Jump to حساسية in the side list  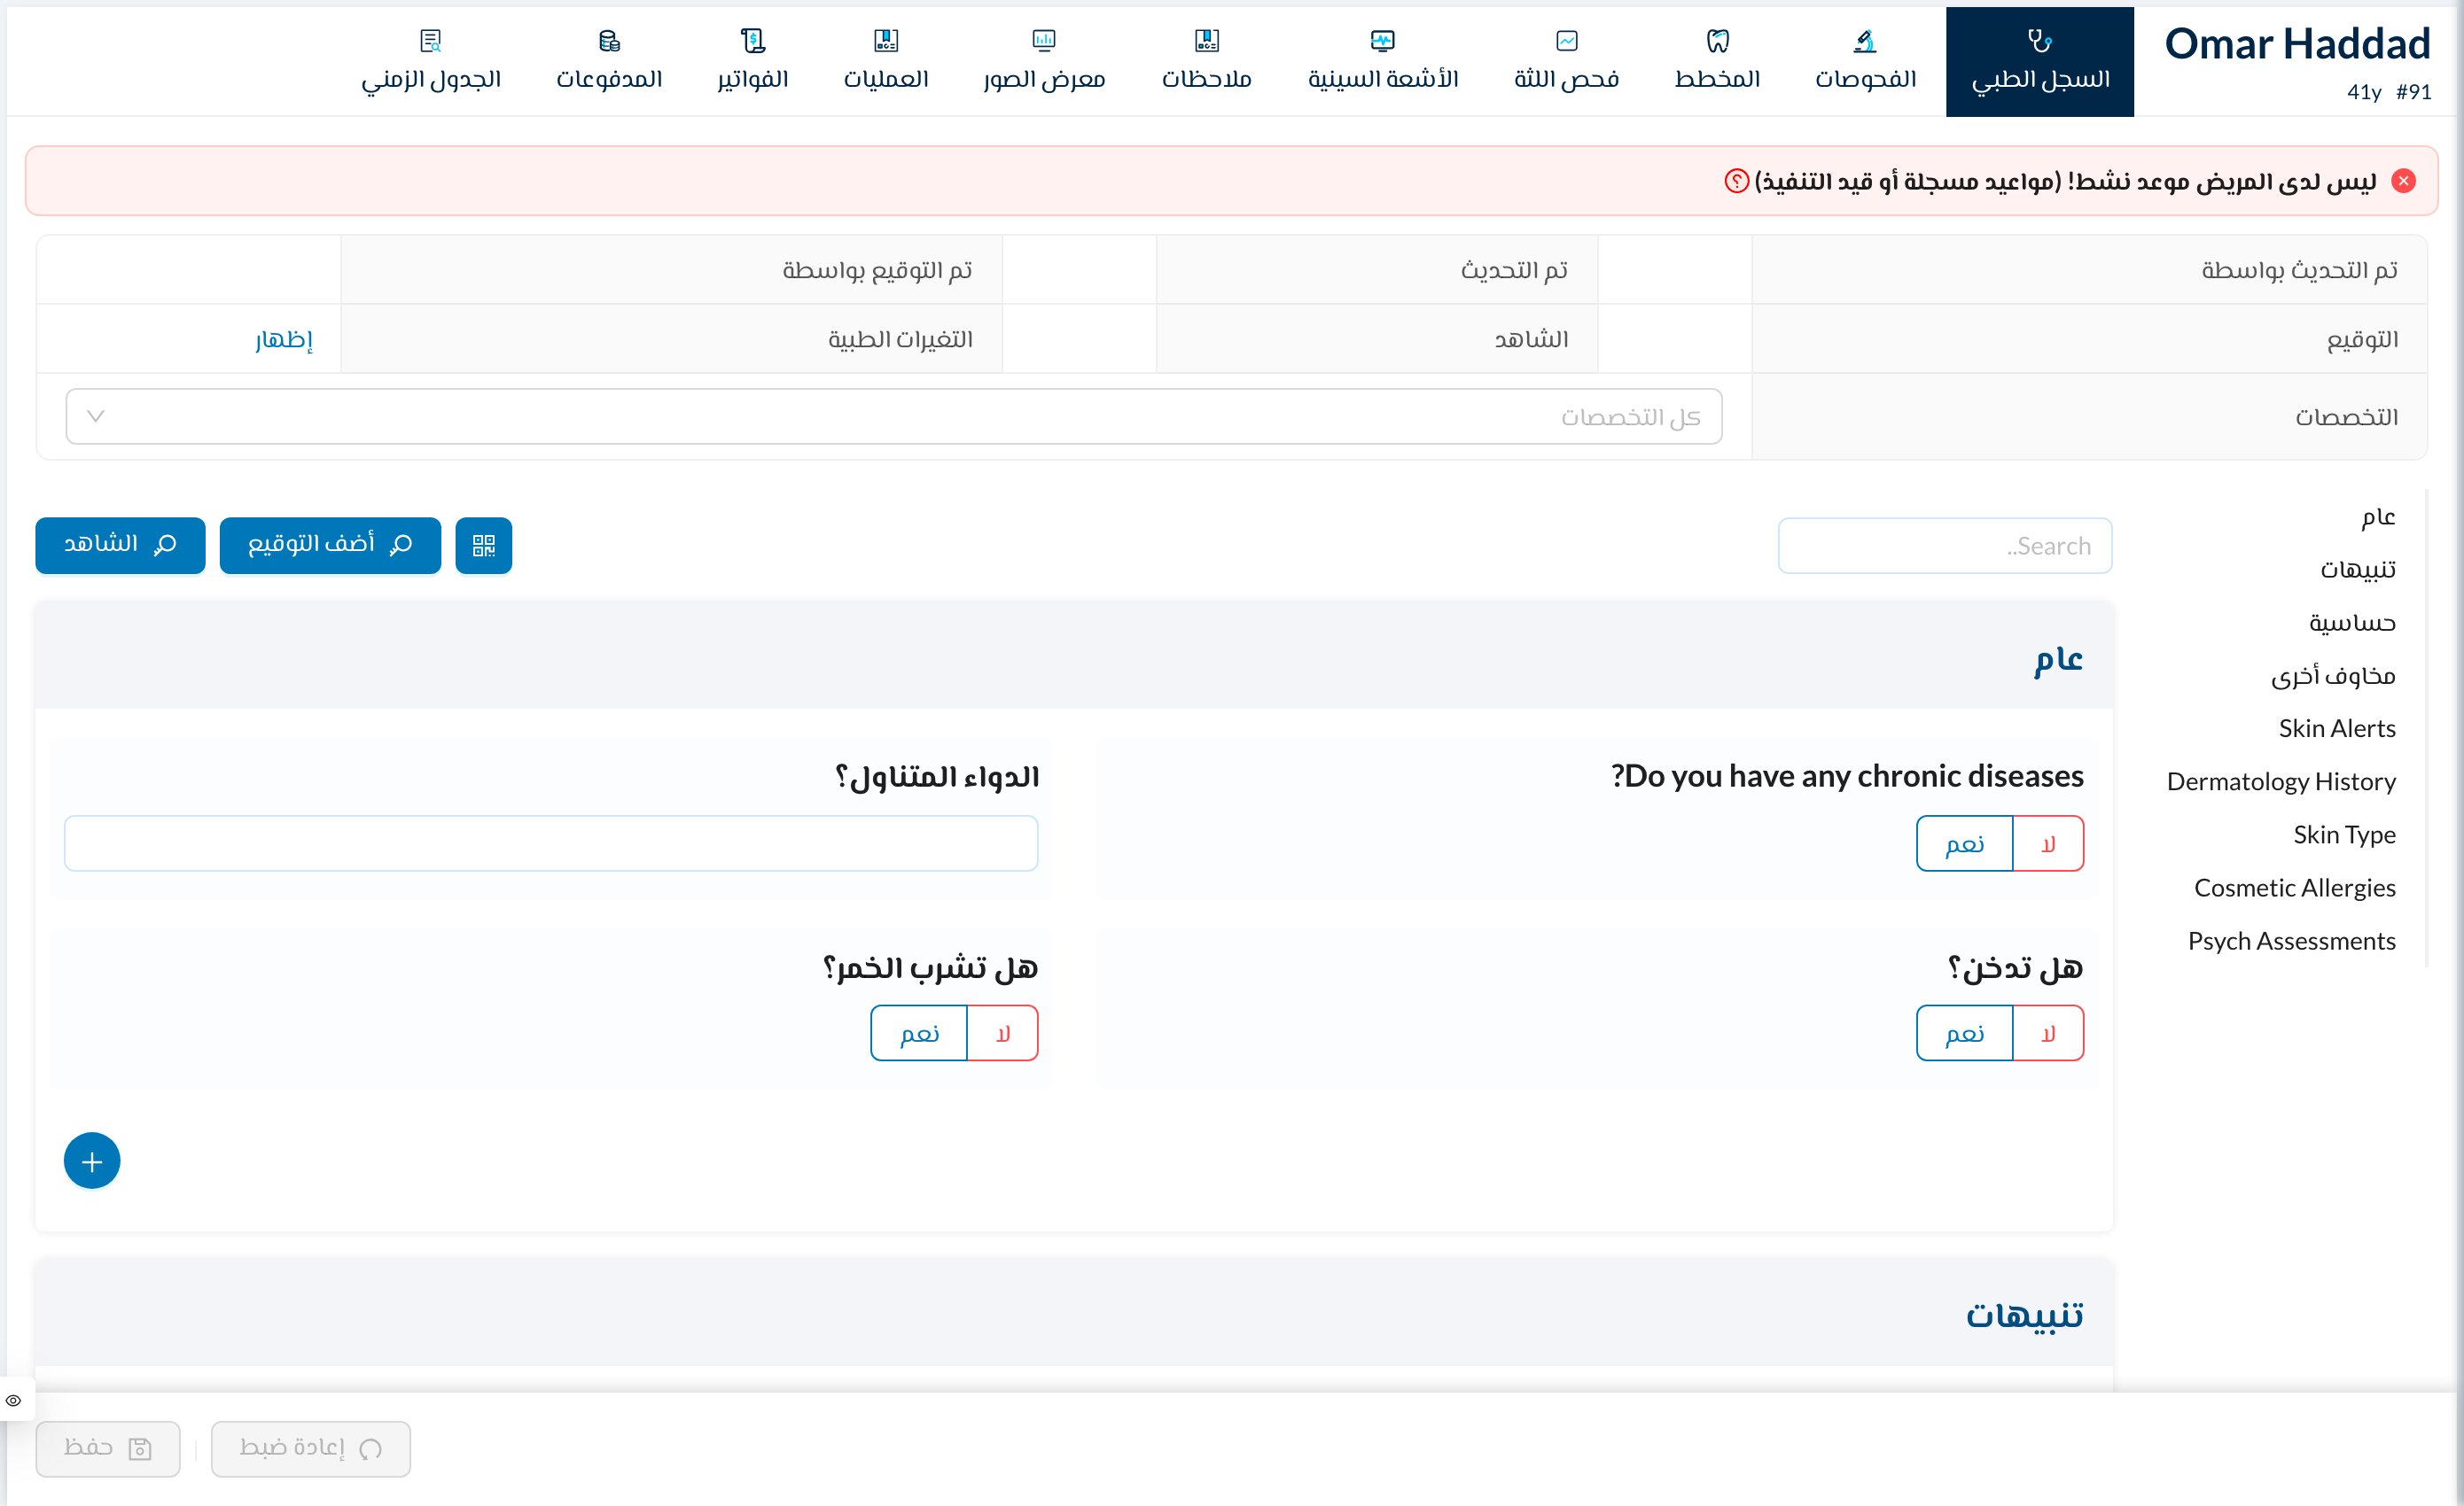click(2352, 623)
